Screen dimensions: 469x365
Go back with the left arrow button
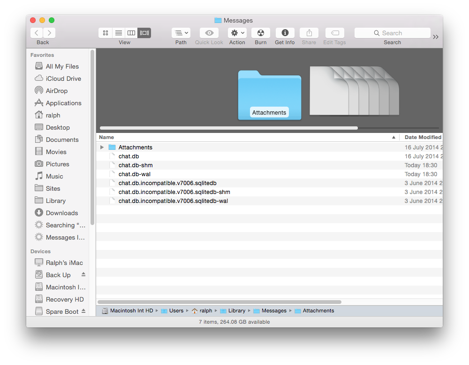[37, 33]
